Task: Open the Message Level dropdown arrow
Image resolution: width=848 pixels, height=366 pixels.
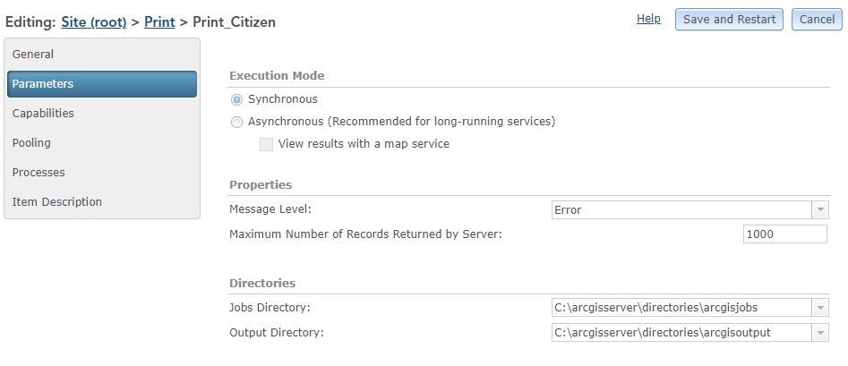Action: (x=820, y=210)
